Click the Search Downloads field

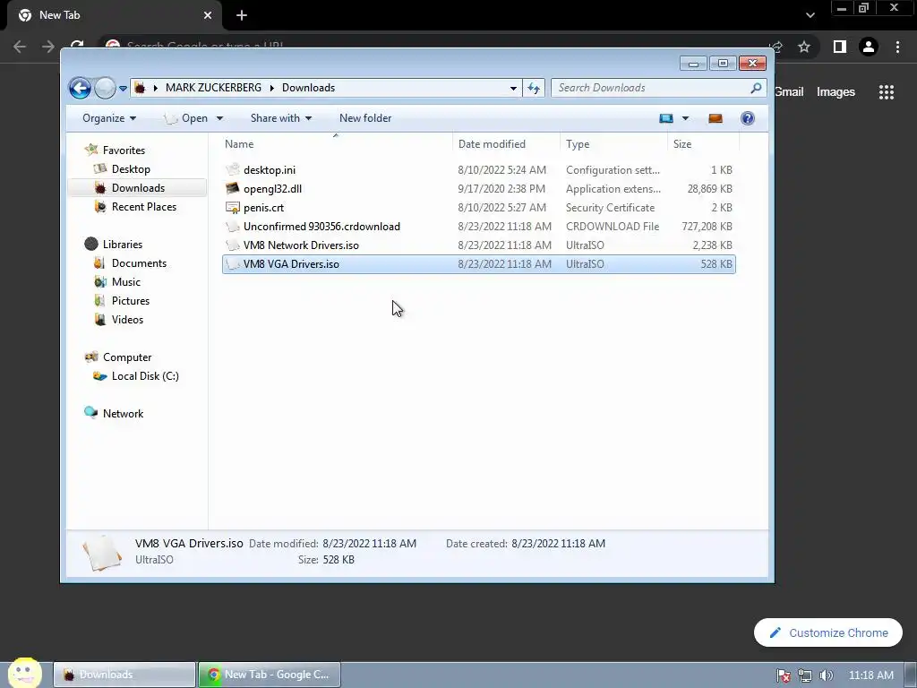point(658,88)
